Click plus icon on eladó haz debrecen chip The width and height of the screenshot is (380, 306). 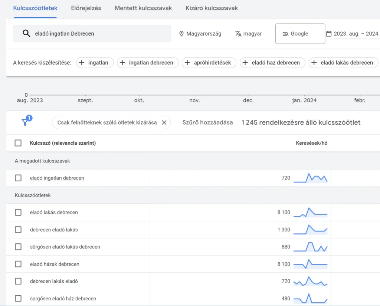pos(245,63)
